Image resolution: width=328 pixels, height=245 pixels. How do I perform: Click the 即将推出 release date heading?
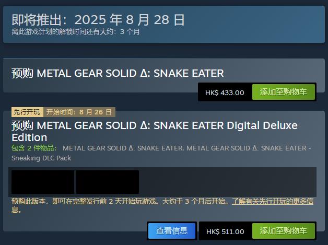tap(98, 20)
